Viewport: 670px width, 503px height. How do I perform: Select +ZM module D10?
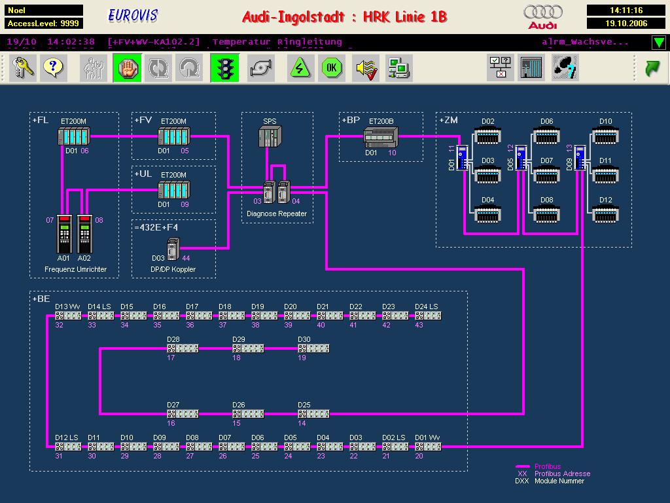point(605,135)
